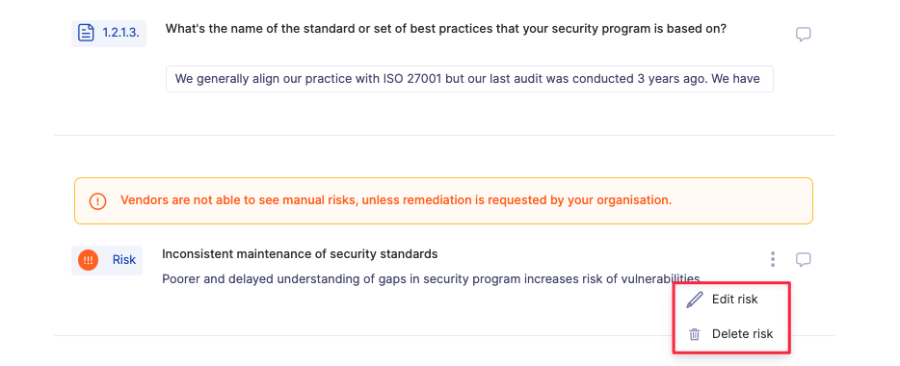Click the pencil icon next to Edit risk

[695, 300]
